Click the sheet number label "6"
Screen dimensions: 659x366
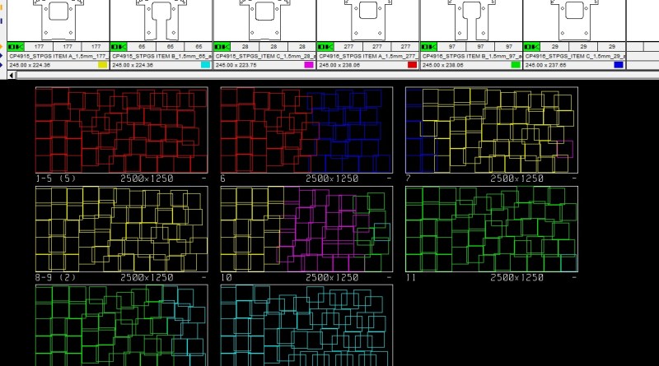[222, 178]
